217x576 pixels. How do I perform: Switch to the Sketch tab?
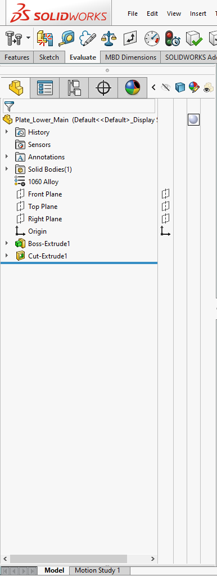coord(49,57)
